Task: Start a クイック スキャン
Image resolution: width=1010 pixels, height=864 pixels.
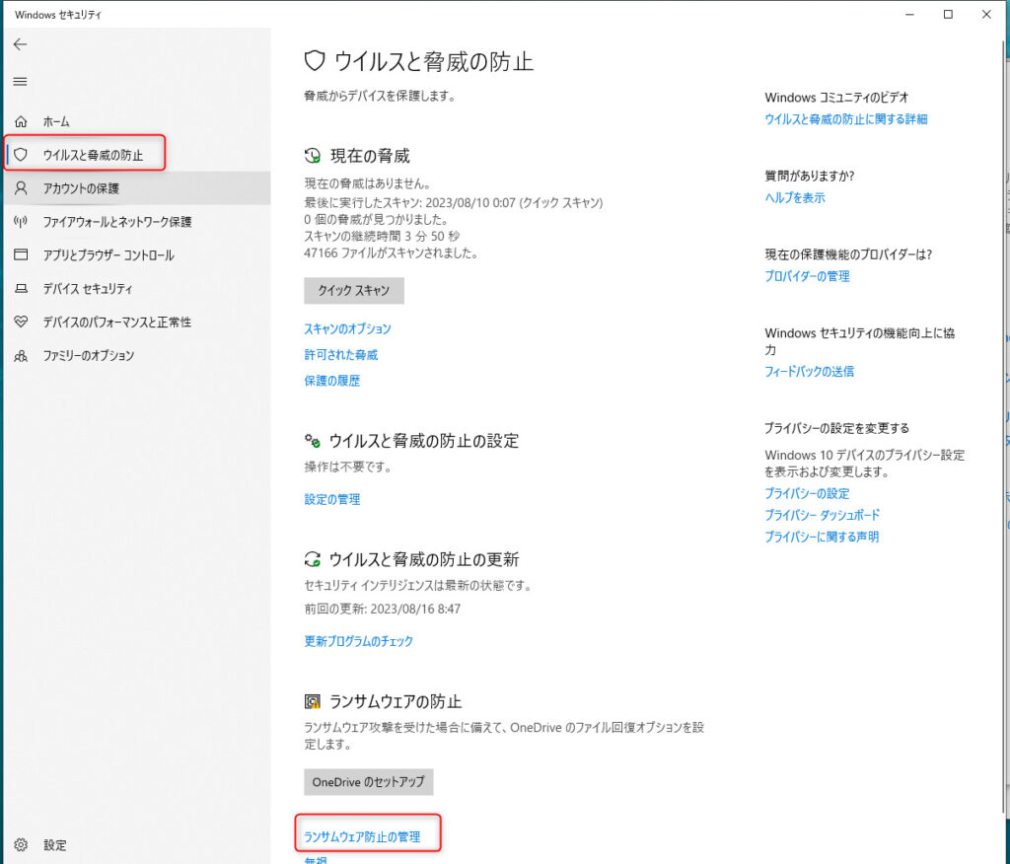Action: click(x=354, y=291)
